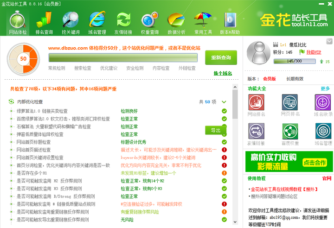Image resolution: width=334 pixels, height=228 pixels.
Task: Click the green flag icon beside 升级VIP
Action: 302,52
